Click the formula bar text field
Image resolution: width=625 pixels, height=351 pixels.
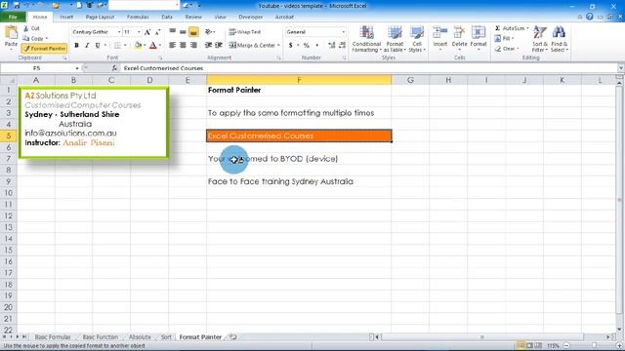click(x=369, y=68)
